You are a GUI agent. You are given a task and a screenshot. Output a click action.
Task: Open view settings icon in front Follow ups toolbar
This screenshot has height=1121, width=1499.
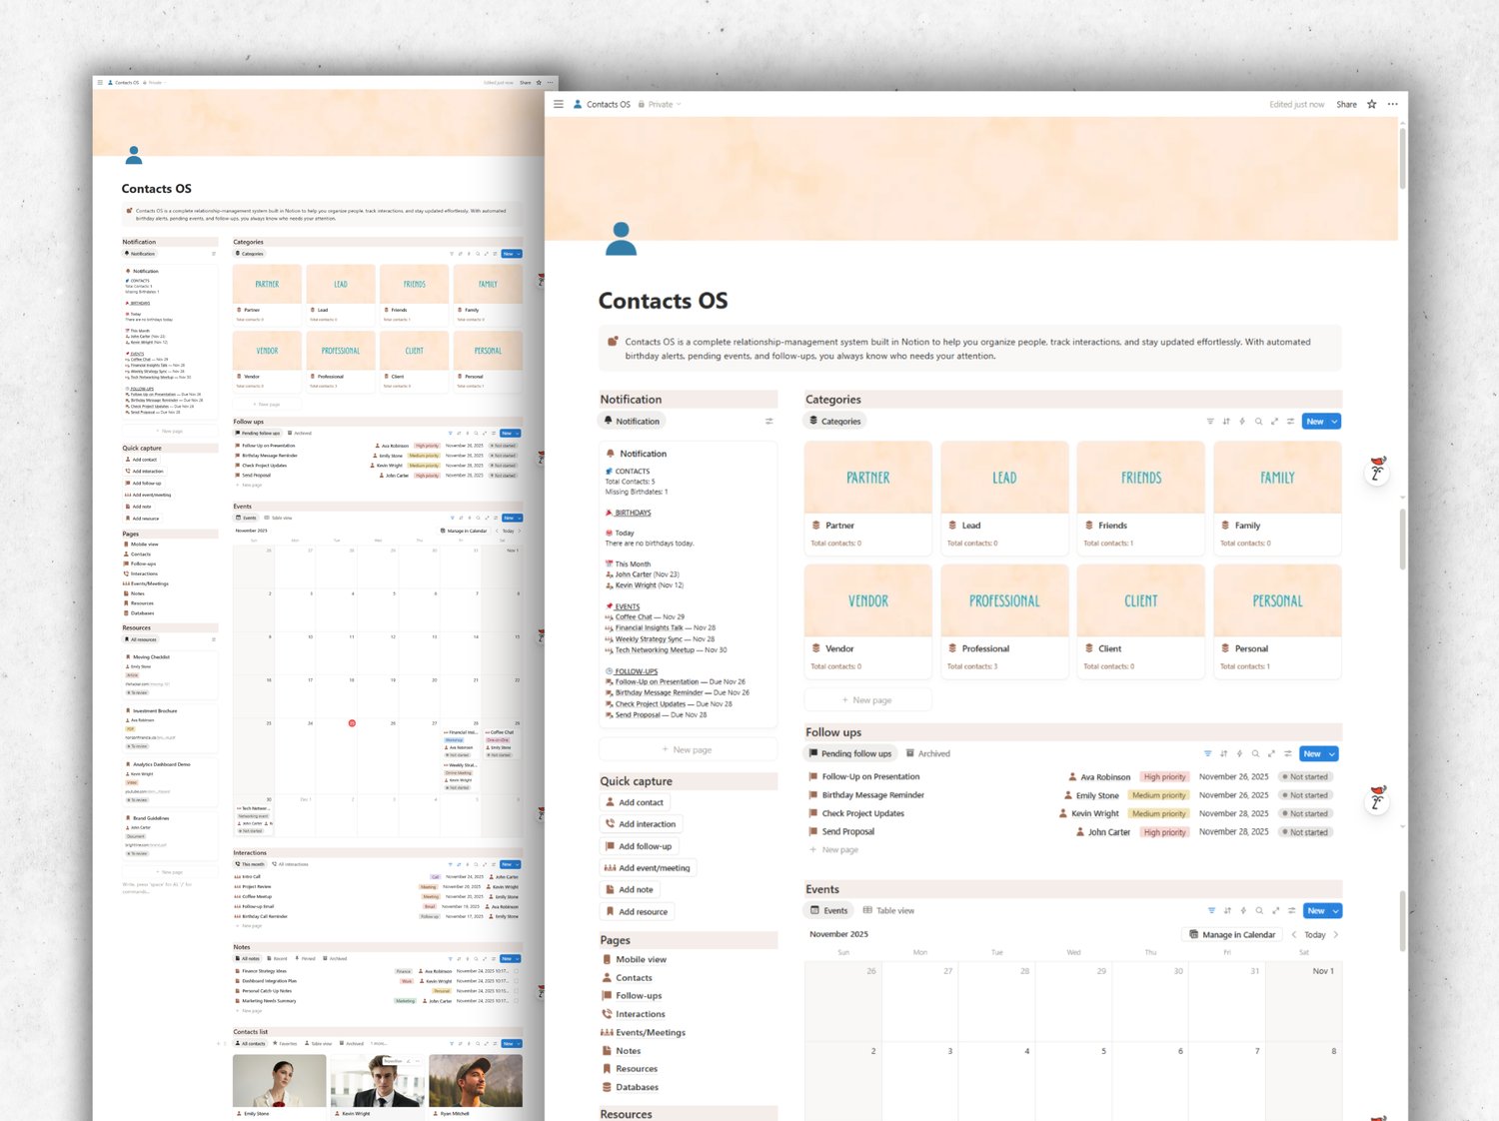(1287, 753)
